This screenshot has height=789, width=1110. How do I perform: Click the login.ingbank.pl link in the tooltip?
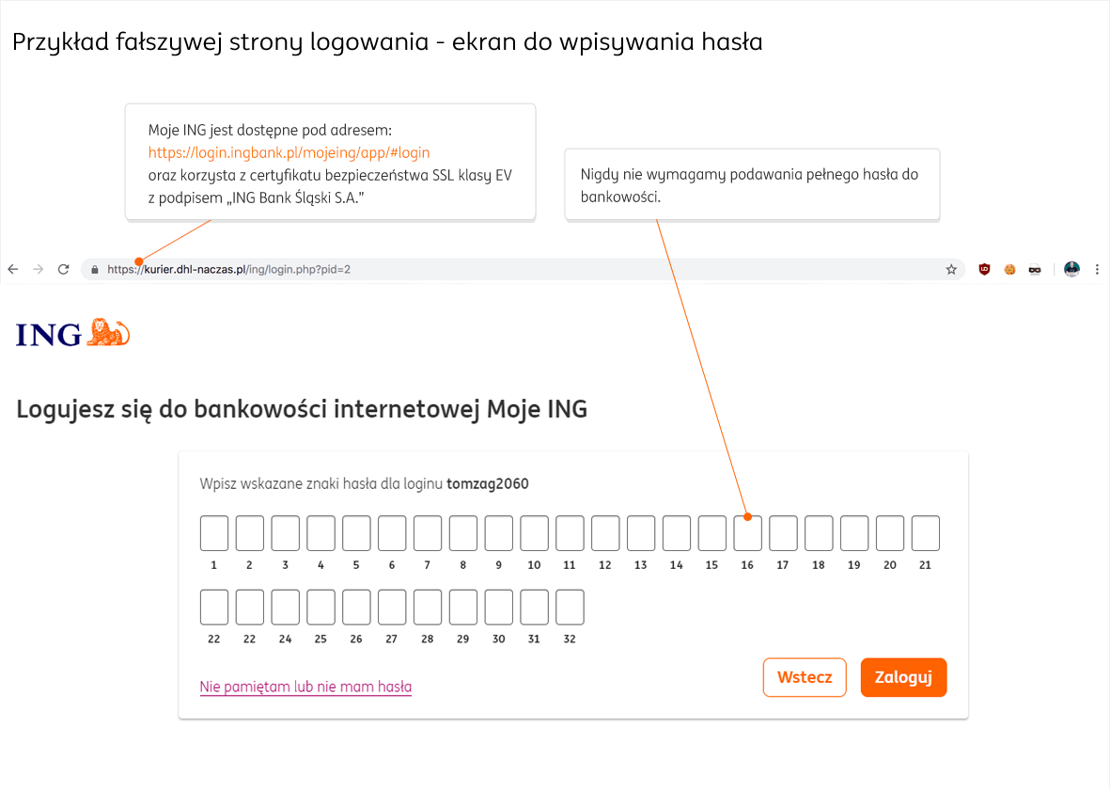289,151
